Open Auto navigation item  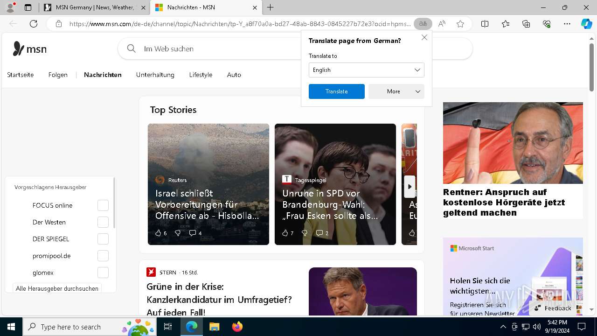pos(234,75)
